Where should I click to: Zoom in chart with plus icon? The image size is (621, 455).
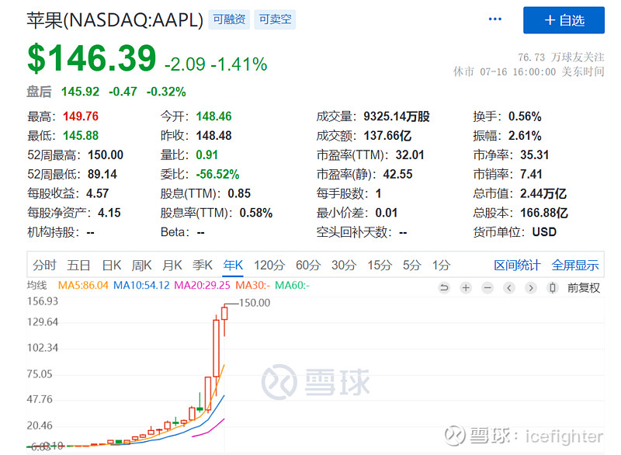click(x=466, y=287)
